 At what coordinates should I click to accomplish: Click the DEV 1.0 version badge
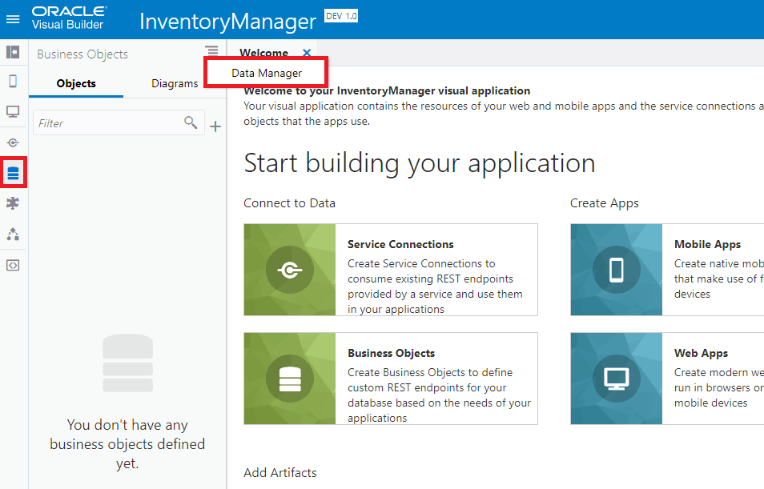[x=341, y=16]
